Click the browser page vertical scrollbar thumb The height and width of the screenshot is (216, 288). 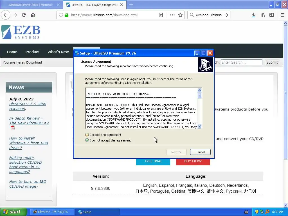[x=285, y=93]
